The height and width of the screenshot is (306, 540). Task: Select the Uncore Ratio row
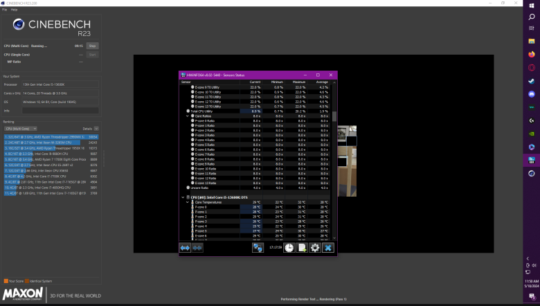[x=255, y=188]
